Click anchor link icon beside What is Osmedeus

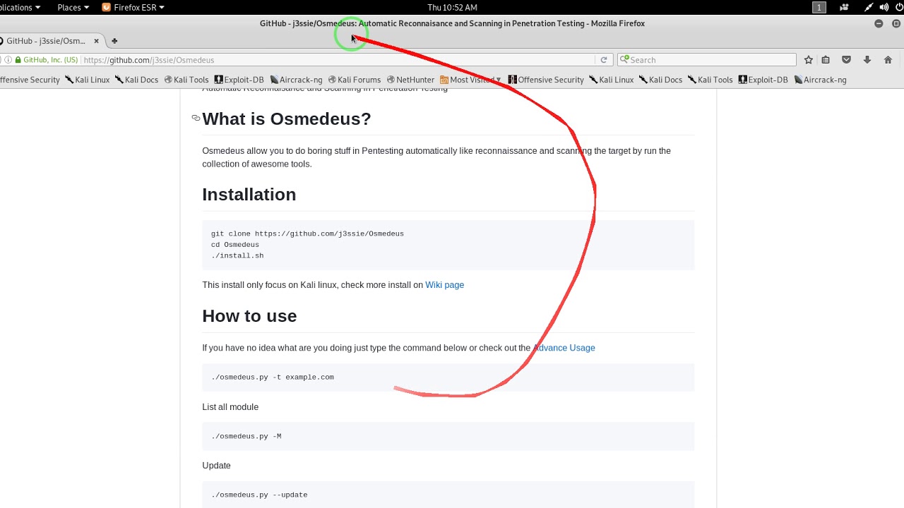pyautogui.click(x=196, y=118)
